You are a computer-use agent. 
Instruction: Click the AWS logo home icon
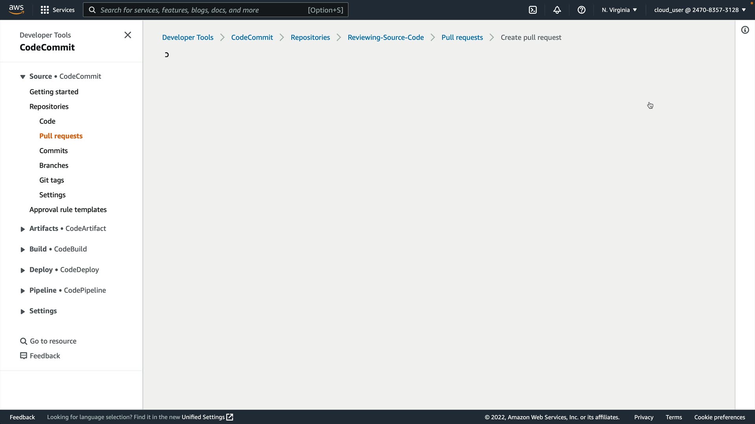coord(16,9)
